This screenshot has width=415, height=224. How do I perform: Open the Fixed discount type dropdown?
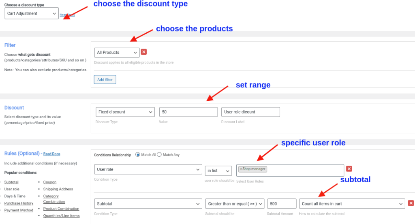125,112
